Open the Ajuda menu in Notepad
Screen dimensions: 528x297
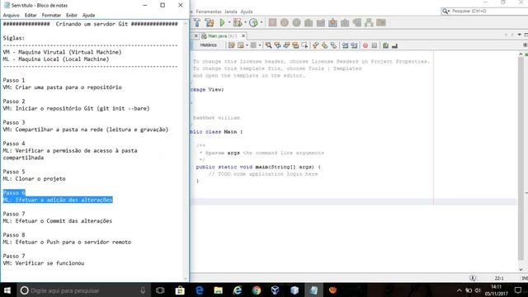coord(88,15)
